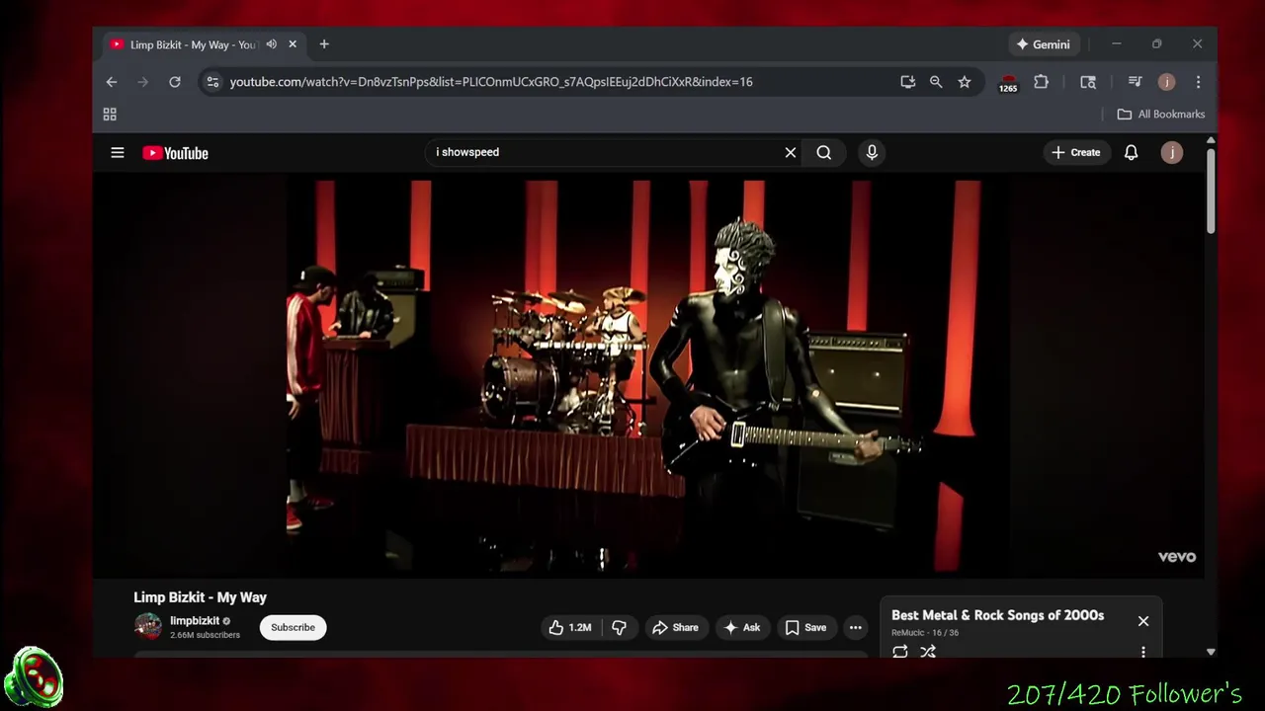Ask about this video
1265x711 pixels.
pos(741,627)
